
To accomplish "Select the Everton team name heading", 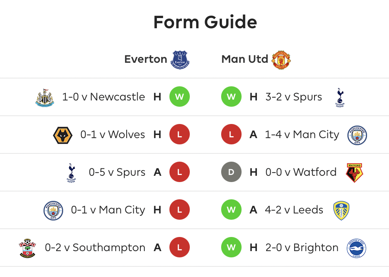I will 145,59.
